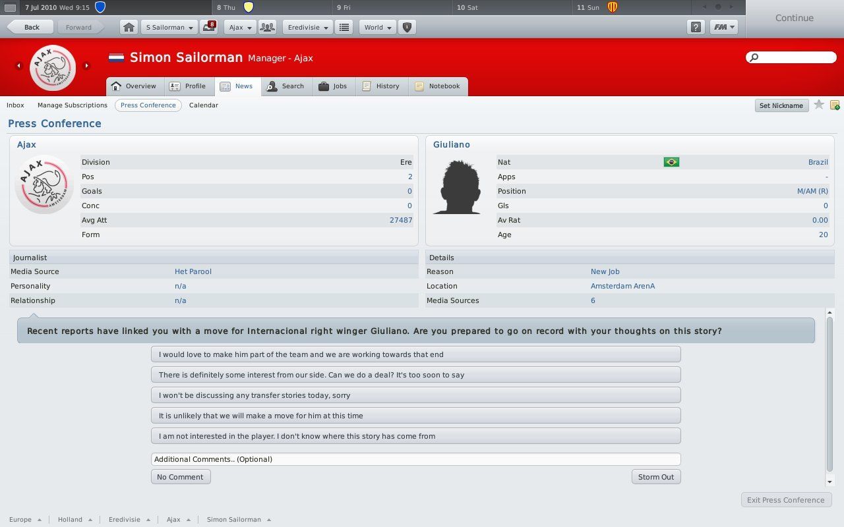Click the shield icon next to World
Screen dimensions: 844x527
coord(407,28)
